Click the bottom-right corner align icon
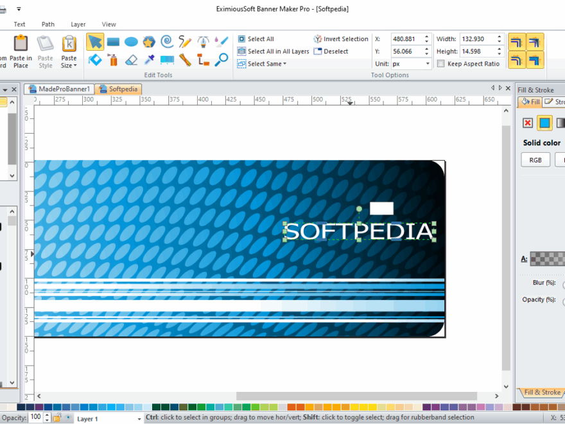Screen dimensions: 565x424 coord(535,60)
